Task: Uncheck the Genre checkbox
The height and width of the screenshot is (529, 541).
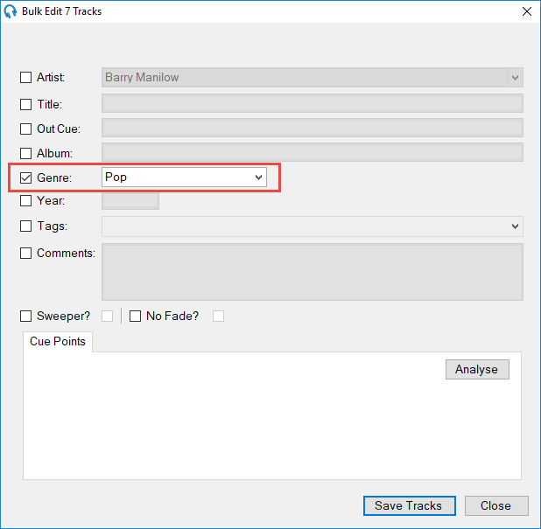Action: (x=26, y=177)
